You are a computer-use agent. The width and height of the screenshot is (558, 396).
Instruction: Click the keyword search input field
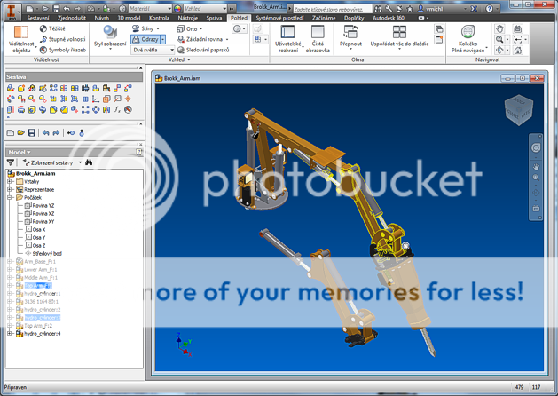point(333,9)
